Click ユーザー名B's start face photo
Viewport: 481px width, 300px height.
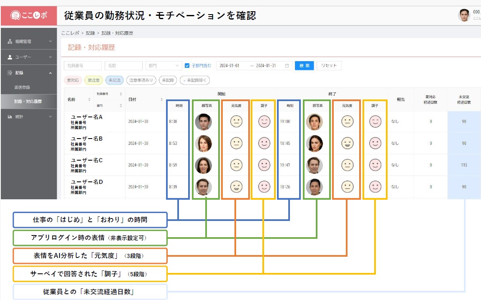click(203, 144)
